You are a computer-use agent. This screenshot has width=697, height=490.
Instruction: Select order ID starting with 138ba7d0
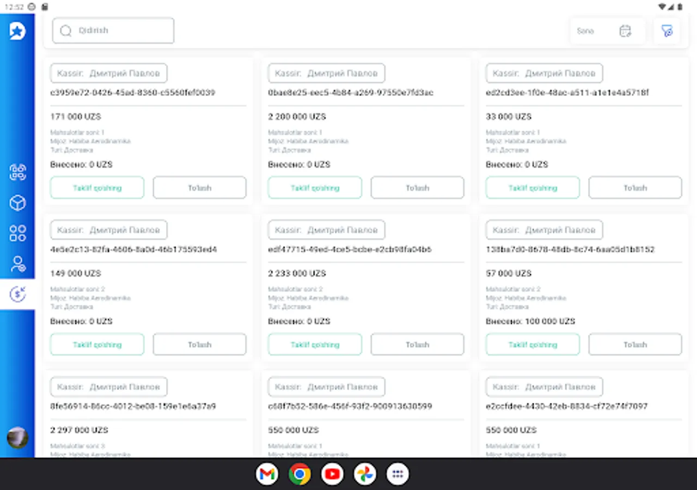570,249
